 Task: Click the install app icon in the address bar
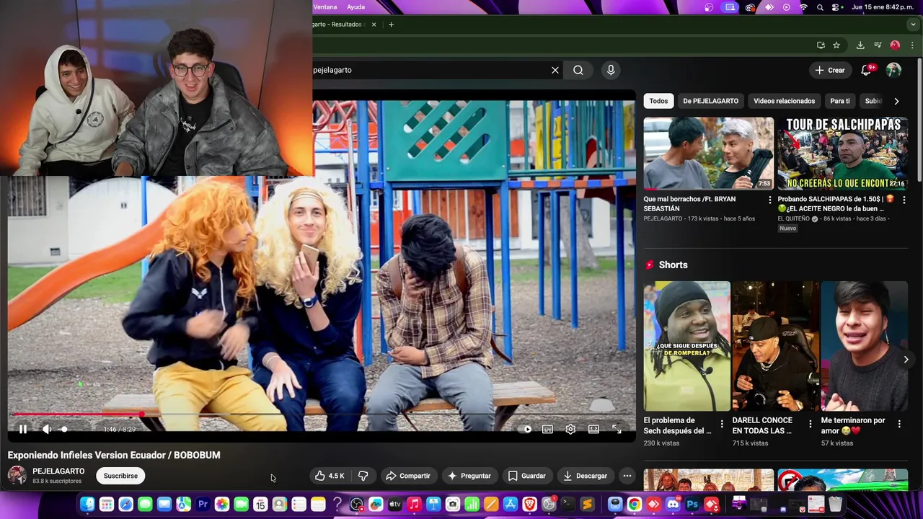(x=821, y=45)
